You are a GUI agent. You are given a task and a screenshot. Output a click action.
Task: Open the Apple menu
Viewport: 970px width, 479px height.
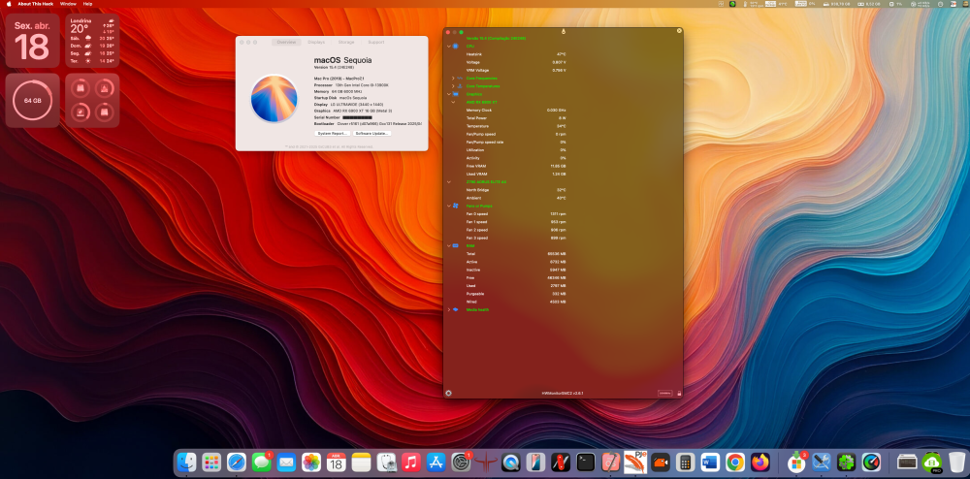pos(9,4)
